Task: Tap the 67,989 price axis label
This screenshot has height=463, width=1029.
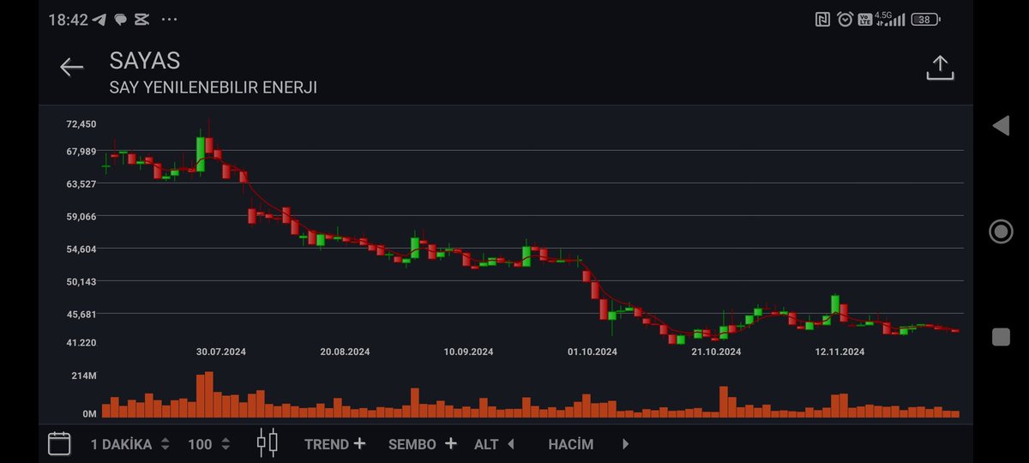Action: [x=81, y=152]
